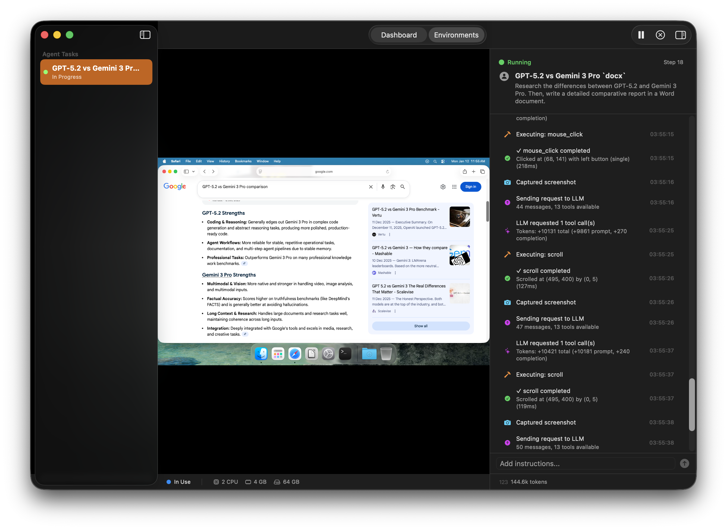Open Google quick settings gear

[443, 187]
